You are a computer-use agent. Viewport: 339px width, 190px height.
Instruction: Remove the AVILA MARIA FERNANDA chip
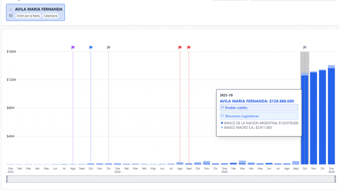tap(11, 10)
